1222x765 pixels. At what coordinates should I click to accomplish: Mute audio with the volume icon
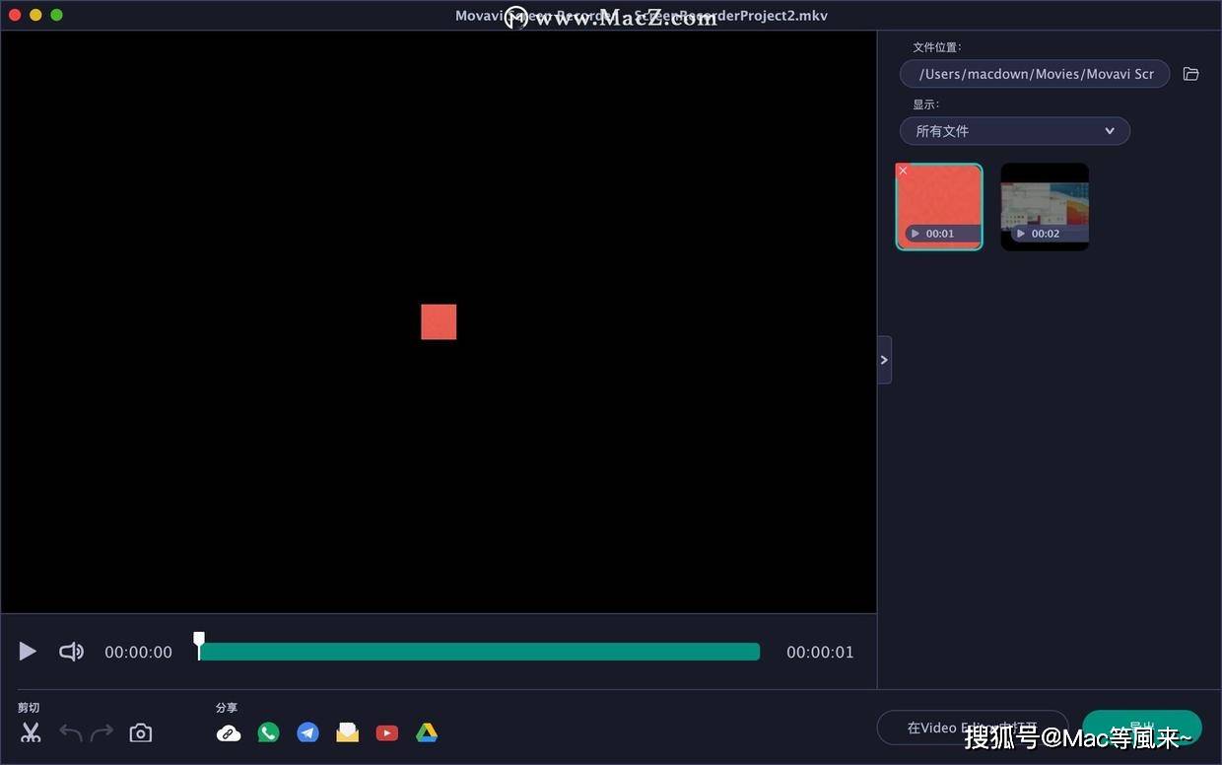(71, 651)
